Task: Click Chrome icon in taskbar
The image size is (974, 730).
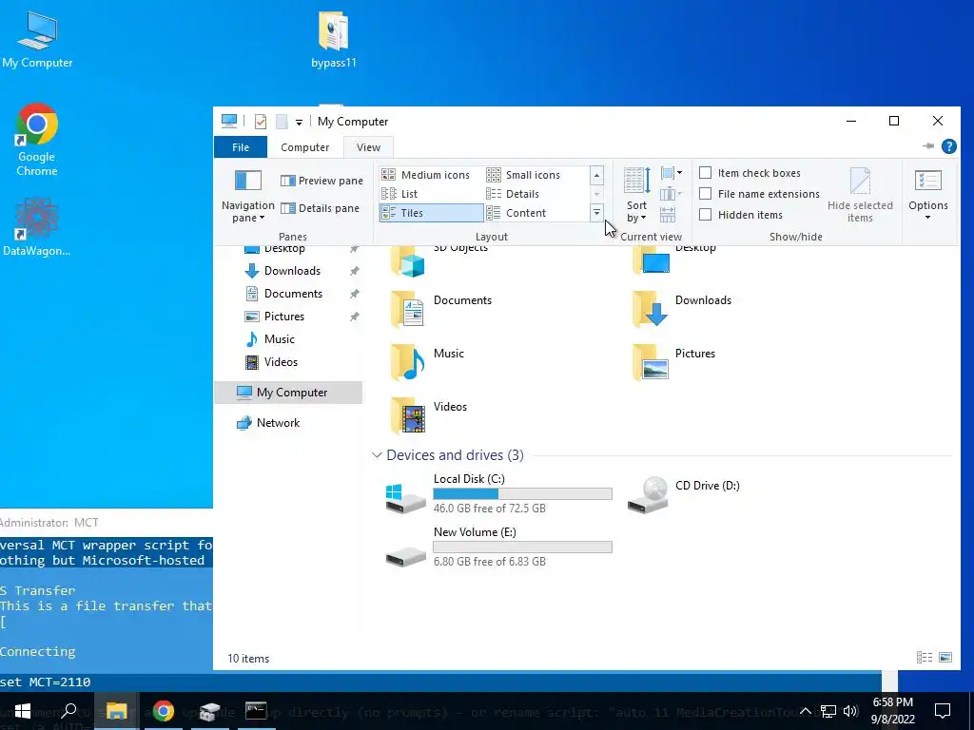Action: point(164,711)
